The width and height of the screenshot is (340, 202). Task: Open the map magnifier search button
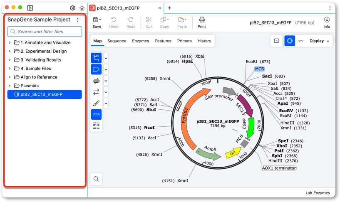(x=96, y=179)
